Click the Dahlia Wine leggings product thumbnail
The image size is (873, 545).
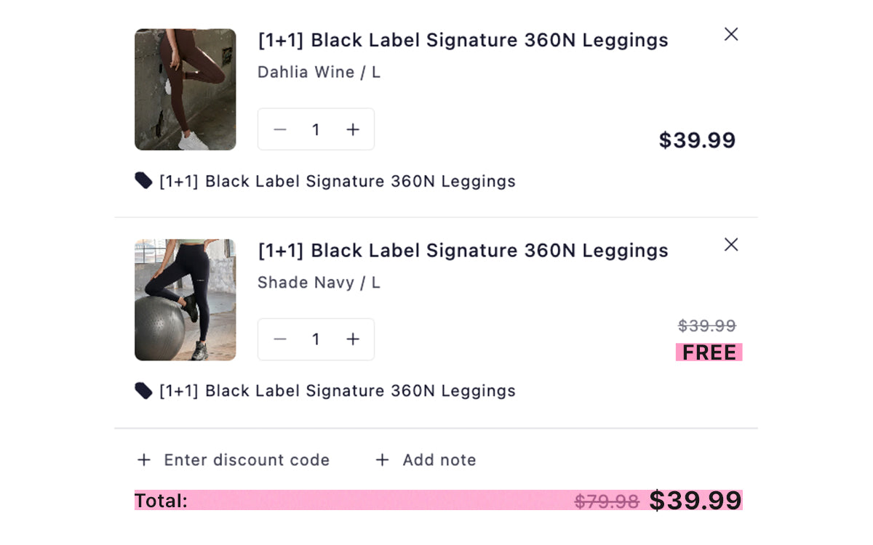[186, 89]
